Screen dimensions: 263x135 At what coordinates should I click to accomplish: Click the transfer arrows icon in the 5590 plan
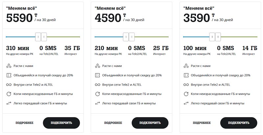(x=9, y=103)
